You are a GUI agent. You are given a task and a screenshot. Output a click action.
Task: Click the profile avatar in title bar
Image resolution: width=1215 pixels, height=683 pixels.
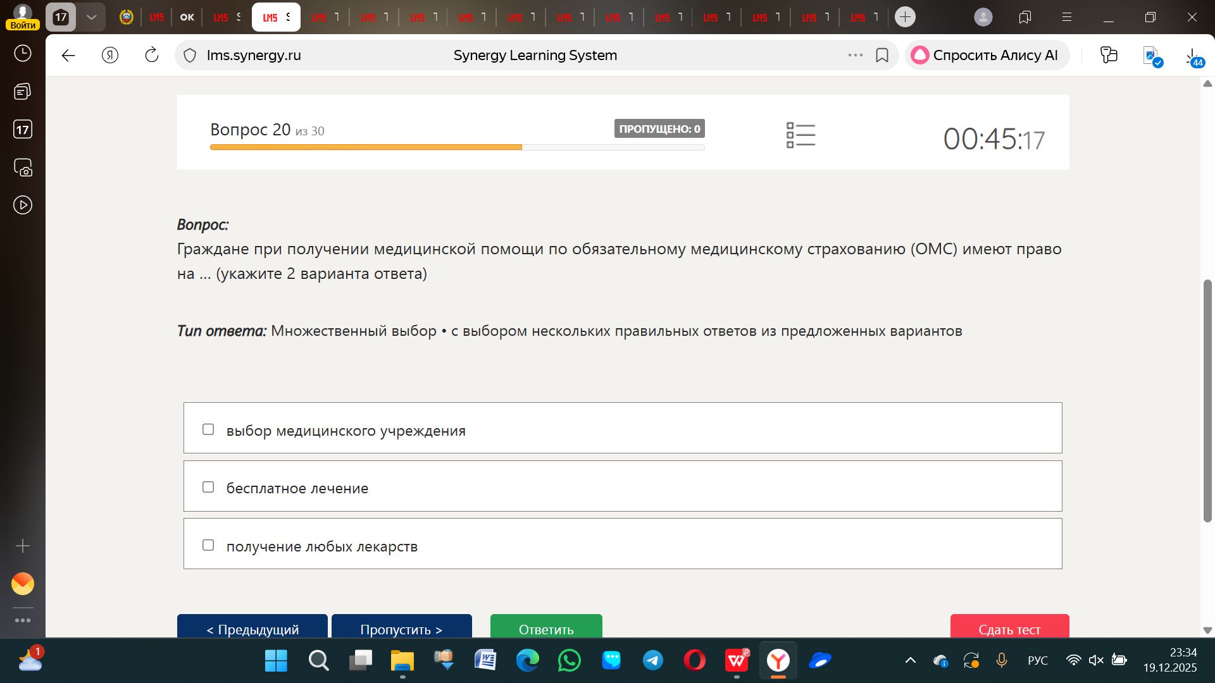[983, 17]
